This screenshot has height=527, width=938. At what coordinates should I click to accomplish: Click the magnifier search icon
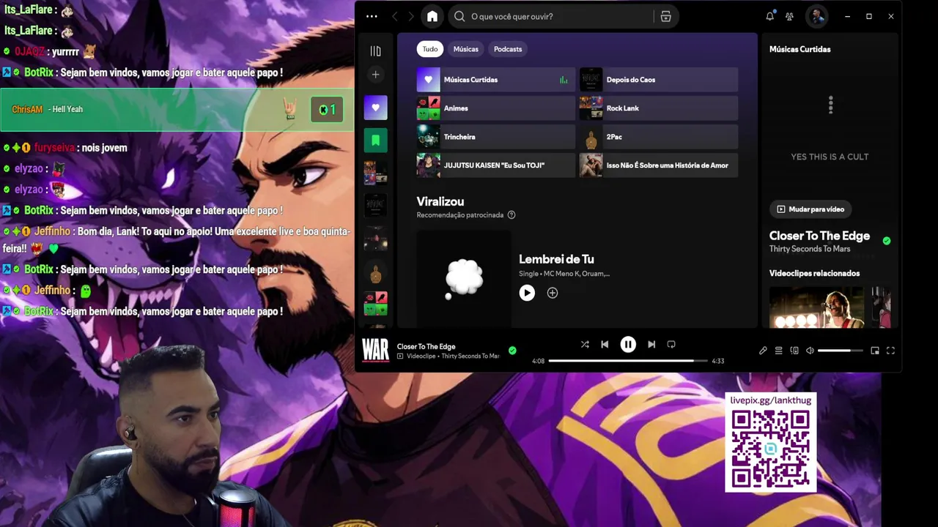(459, 16)
